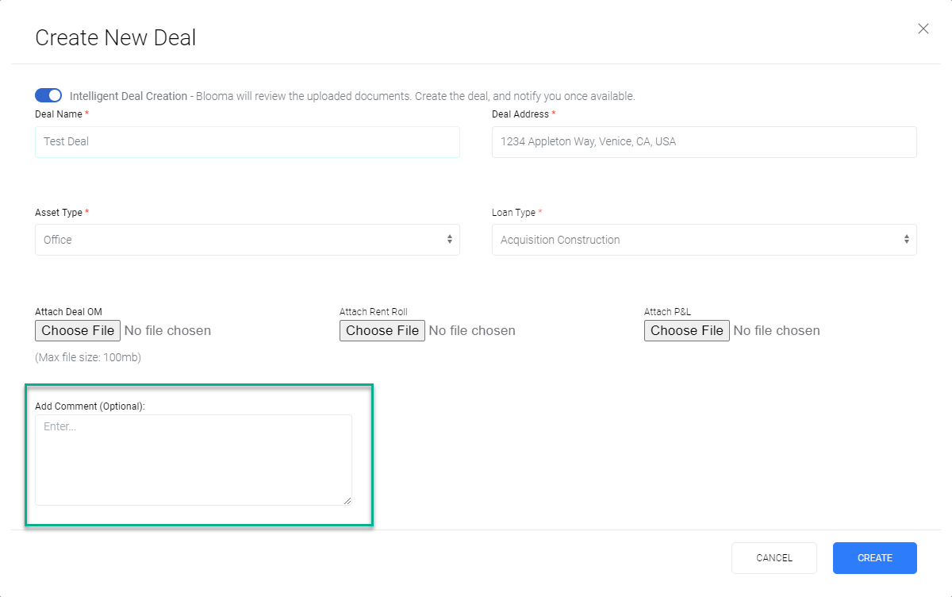
Task: Click the 'Create New Deal' heading
Action: click(116, 37)
